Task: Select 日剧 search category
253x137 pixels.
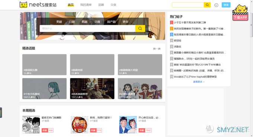Action: pyautogui.click(x=72, y=22)
